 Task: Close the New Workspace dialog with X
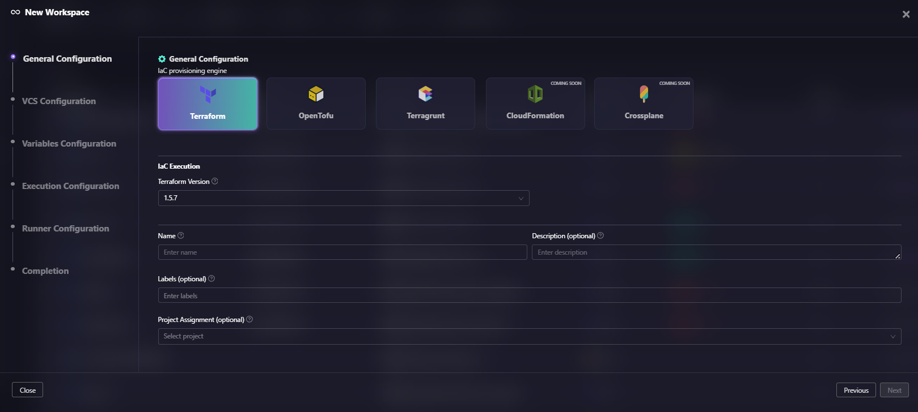coord(906,14)
